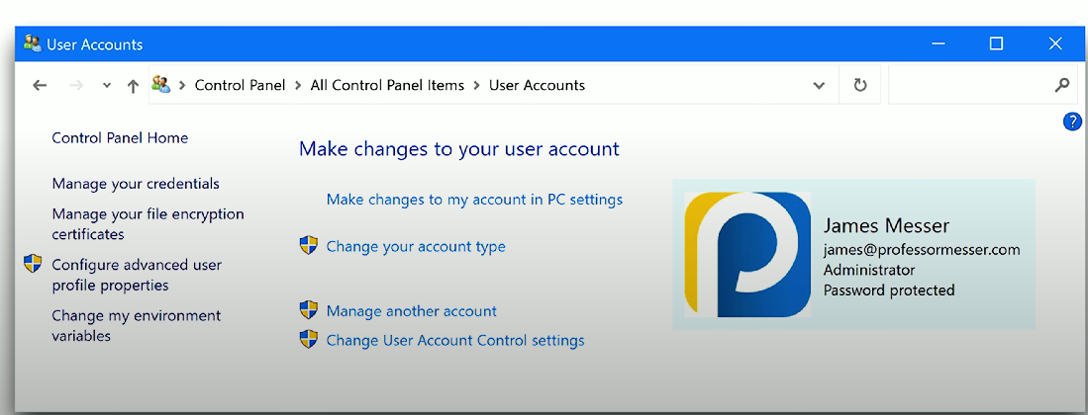Open help with the blue question mark
Screen dimensions: 1088x415
click(1072, 122)
